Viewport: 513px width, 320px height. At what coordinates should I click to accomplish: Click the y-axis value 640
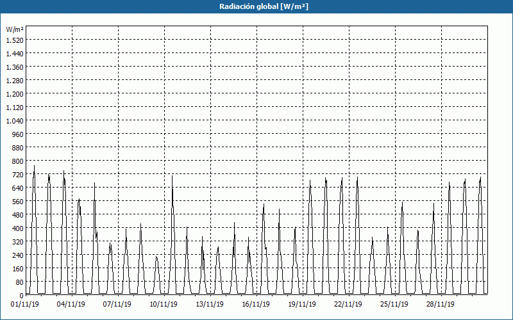[x=18, y=188]
